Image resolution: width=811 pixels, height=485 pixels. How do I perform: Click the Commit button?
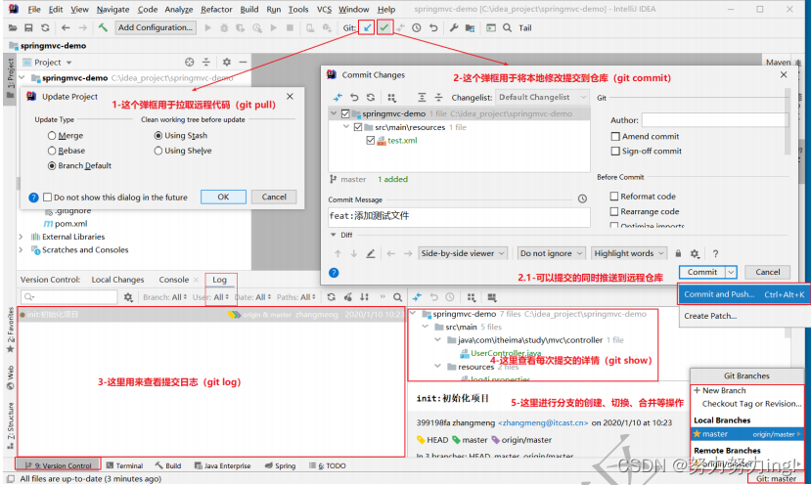[x=702, y=272]
